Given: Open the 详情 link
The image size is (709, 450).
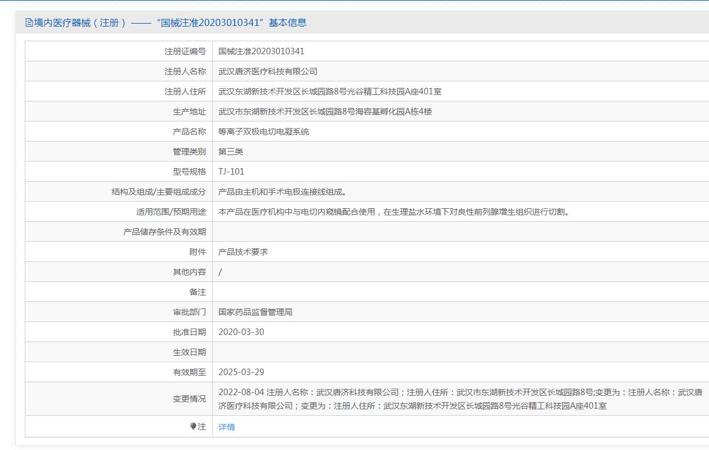Looking at the screenshot, I should [x=226, y=427].
